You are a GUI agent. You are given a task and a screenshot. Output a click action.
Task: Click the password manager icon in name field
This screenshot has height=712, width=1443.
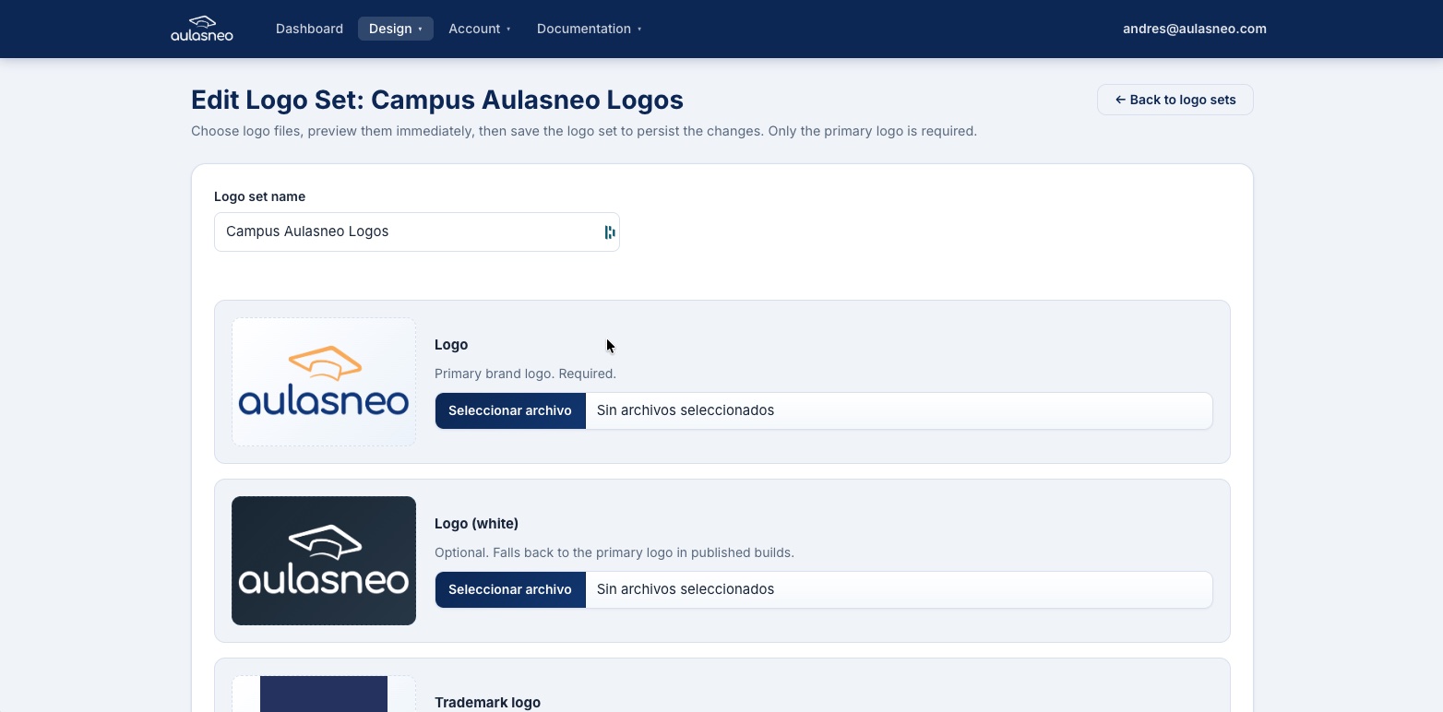pyautogui.click(x=610, y=232)
